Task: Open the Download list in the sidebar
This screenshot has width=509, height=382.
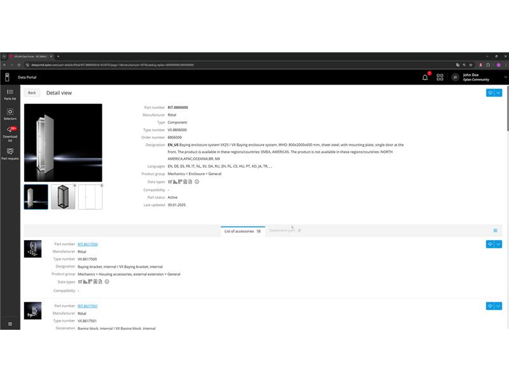Action: [10, 134]
